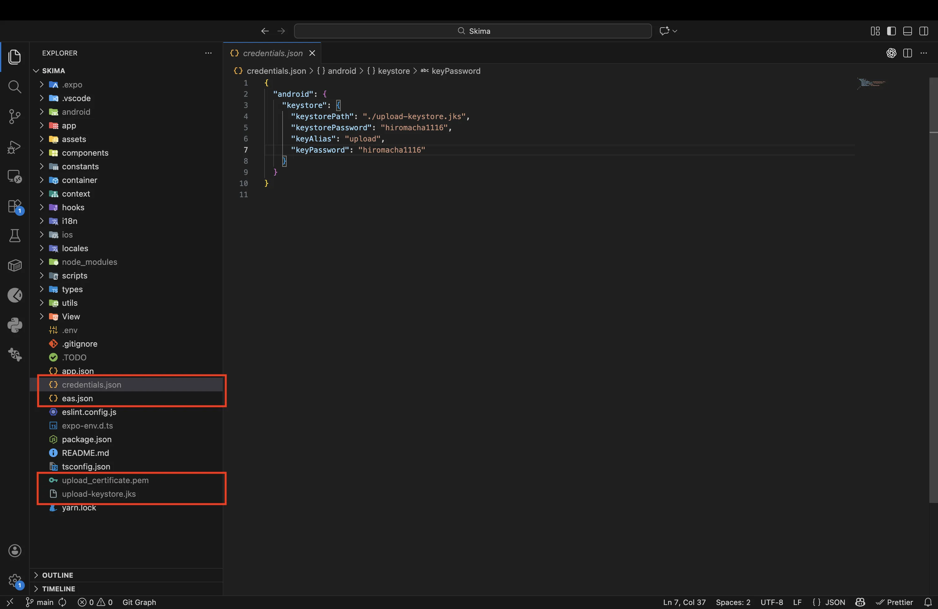The height and width of the screenshot is (609, 938).
Task: Open Remote Explorer icon in activity bar
Action: tap(15, 176)
